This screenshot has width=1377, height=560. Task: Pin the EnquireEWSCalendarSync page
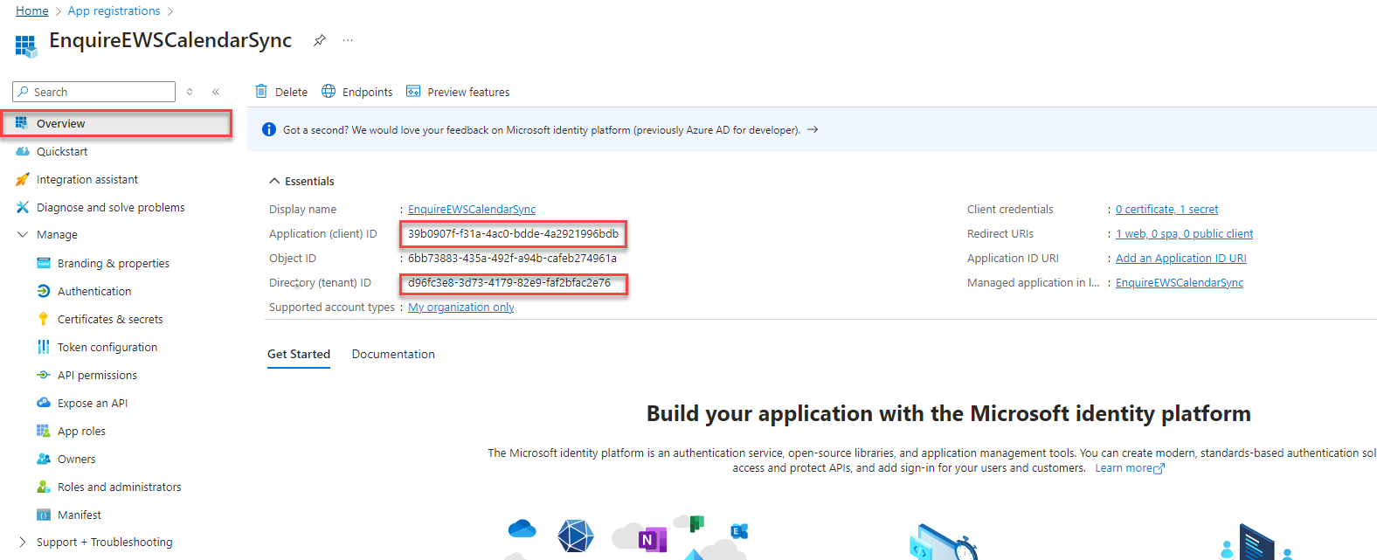(320, 40)
